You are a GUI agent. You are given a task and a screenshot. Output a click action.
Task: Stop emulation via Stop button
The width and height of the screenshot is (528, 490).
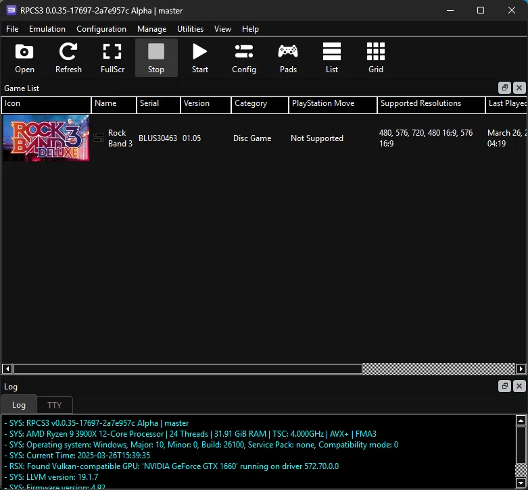click(x=156, y=58)
